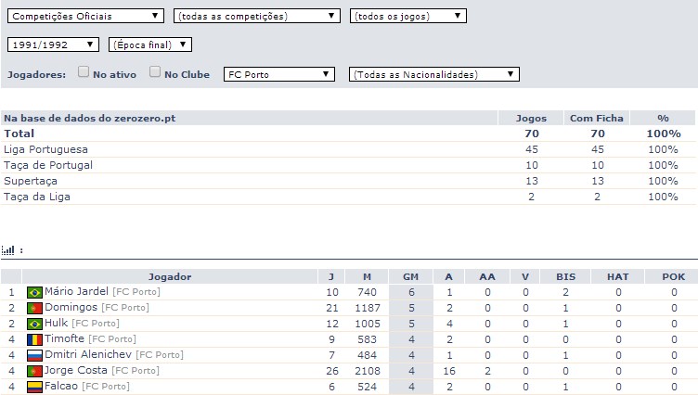
Task: Click the Portugal flag beside Jorge Costa
Action: tap(35, 371)
